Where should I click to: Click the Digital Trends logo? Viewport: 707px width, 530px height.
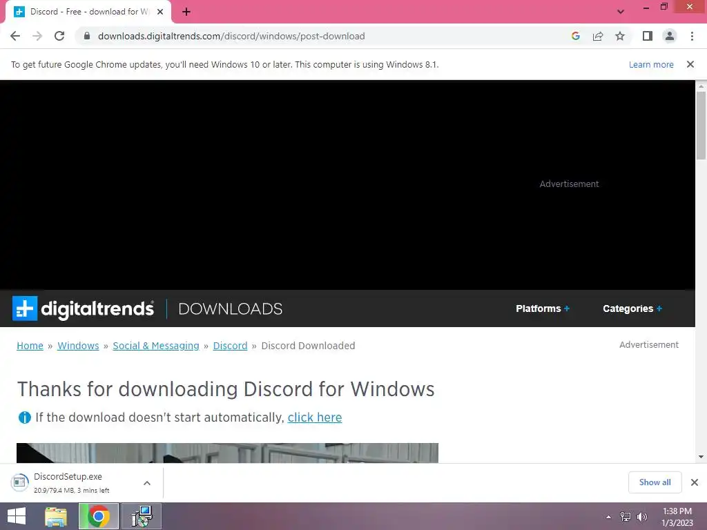pyautogui.click(x=83, y=308)
